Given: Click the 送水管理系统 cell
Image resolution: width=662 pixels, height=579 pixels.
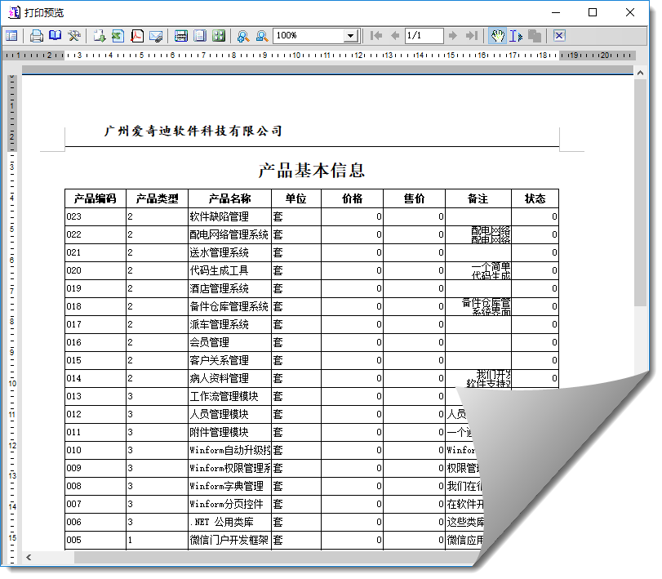Looking at the screenshot, I should 229,252.
